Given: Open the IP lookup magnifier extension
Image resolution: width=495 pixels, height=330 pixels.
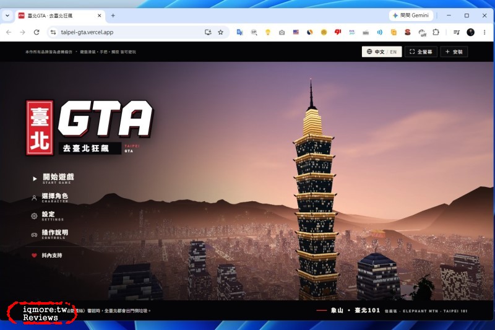Looking at the screenshot, I should click(x=254, y=32).
